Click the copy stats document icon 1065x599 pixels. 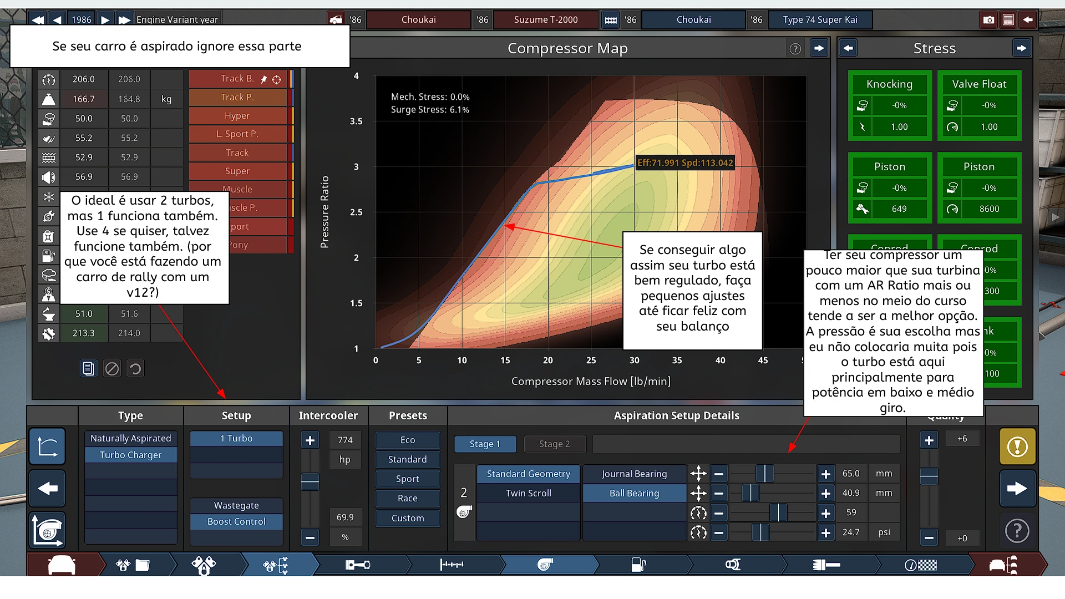88,368
